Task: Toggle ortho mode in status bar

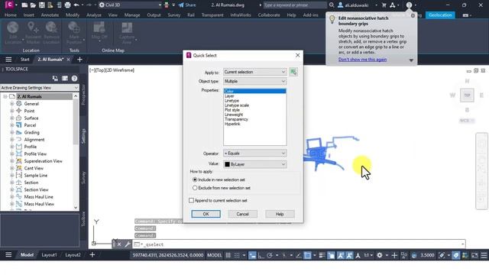Action: click(261, 255)
